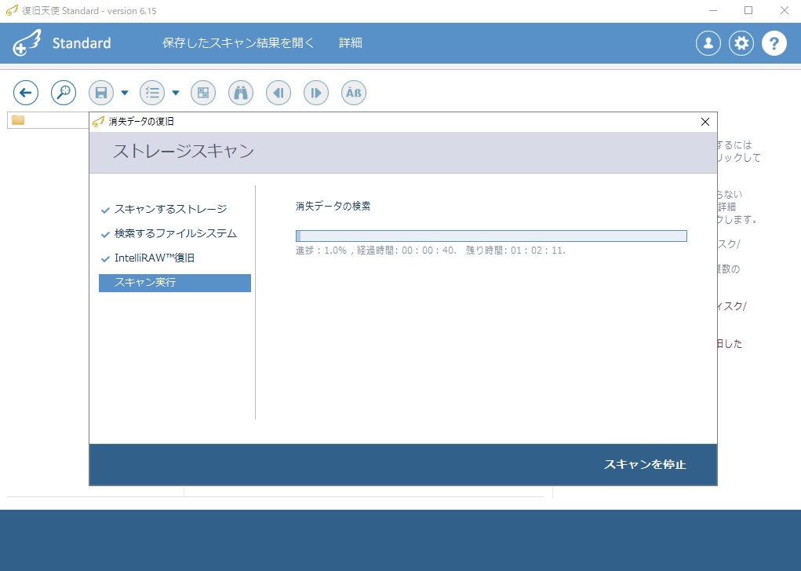Open the gear settings icon

point(741,43)
